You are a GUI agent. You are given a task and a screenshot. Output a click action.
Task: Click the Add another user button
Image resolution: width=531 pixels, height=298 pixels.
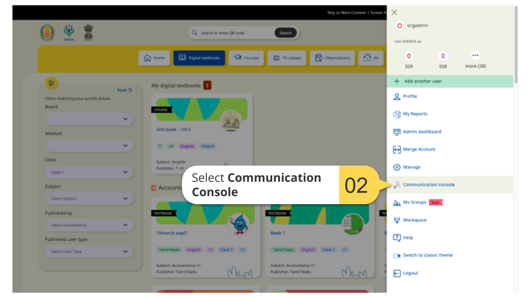click(423, 81)
